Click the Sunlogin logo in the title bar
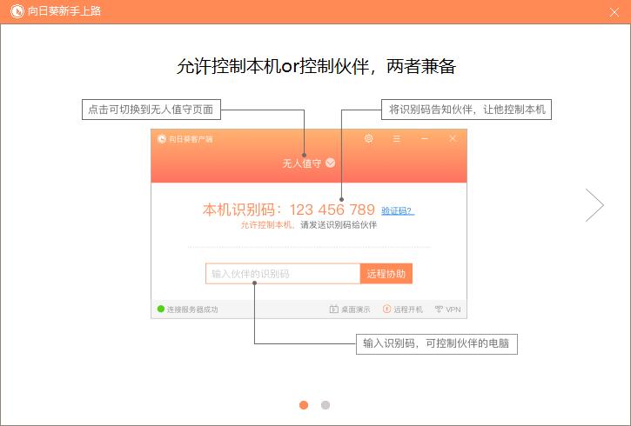The width and height of the screenshot is (631, 426). click(16, 11)
